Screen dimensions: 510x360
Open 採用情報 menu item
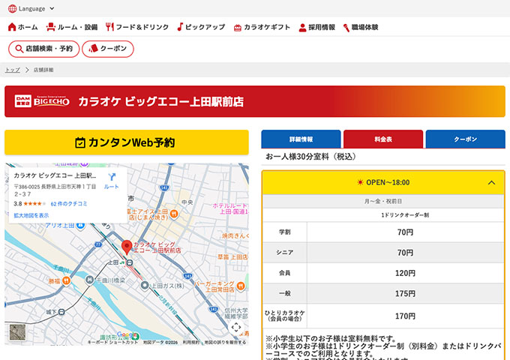coord(316,27)
